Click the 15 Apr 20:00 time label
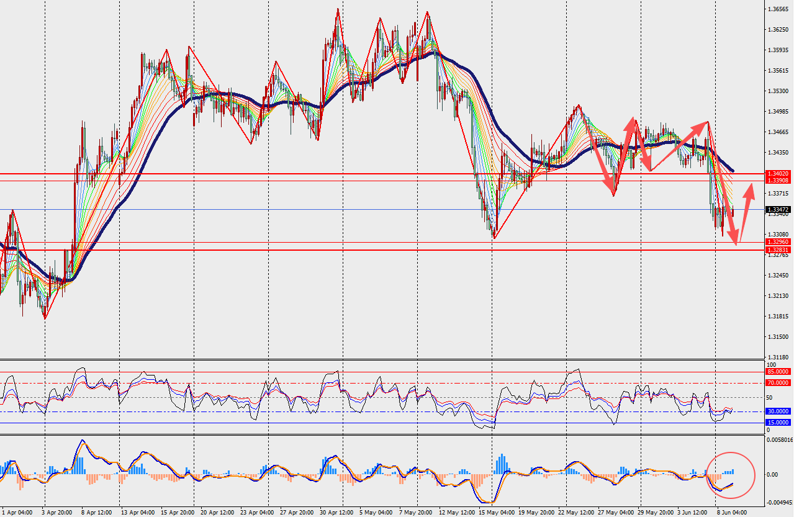 177,513
